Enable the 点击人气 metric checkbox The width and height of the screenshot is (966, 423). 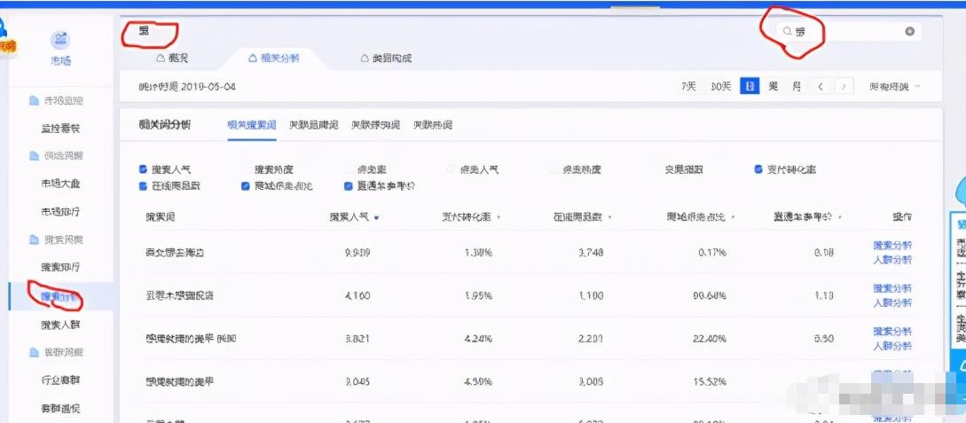tap(451, 169)
